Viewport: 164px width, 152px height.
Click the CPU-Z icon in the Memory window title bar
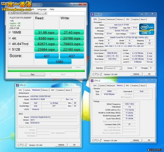[92, 81]
